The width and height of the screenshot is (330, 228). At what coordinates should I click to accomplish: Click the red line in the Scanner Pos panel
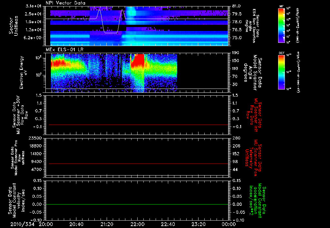pos(139,164)
